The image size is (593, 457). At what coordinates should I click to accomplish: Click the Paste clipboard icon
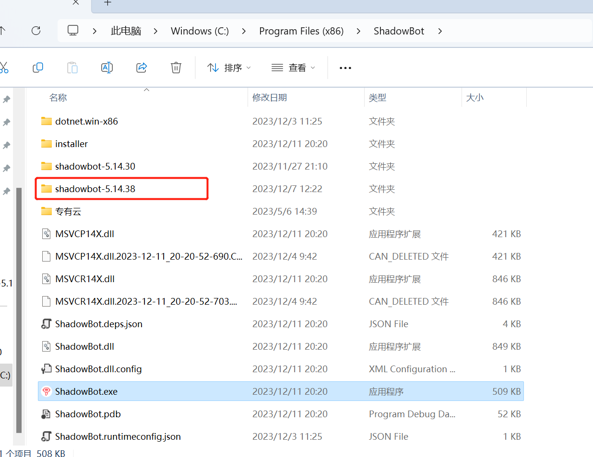coord(72,68)
